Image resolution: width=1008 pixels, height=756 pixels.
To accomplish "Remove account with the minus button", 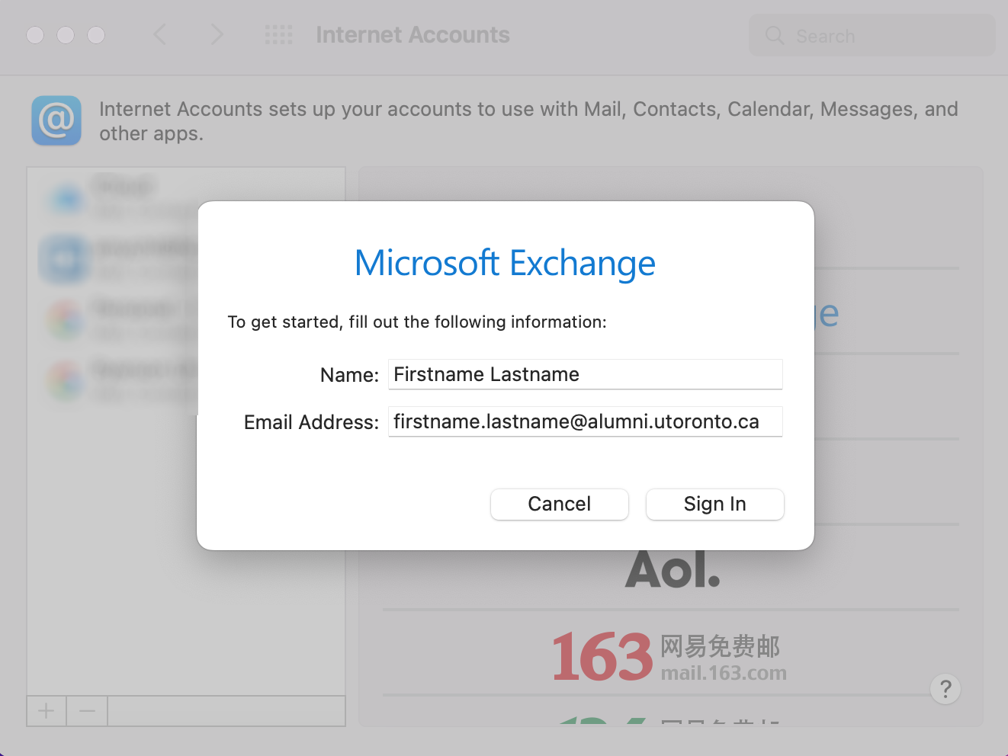I will pyautogui.click(x=87, y=711).
